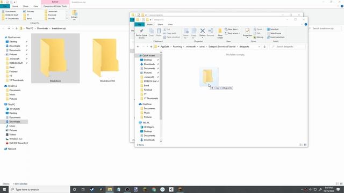Screen dimensions: 344x193
Task: Open Steam from the taskbar
Action: (92, 189)
